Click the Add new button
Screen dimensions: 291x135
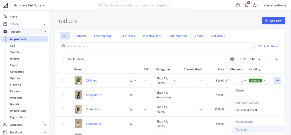(273, 21)
